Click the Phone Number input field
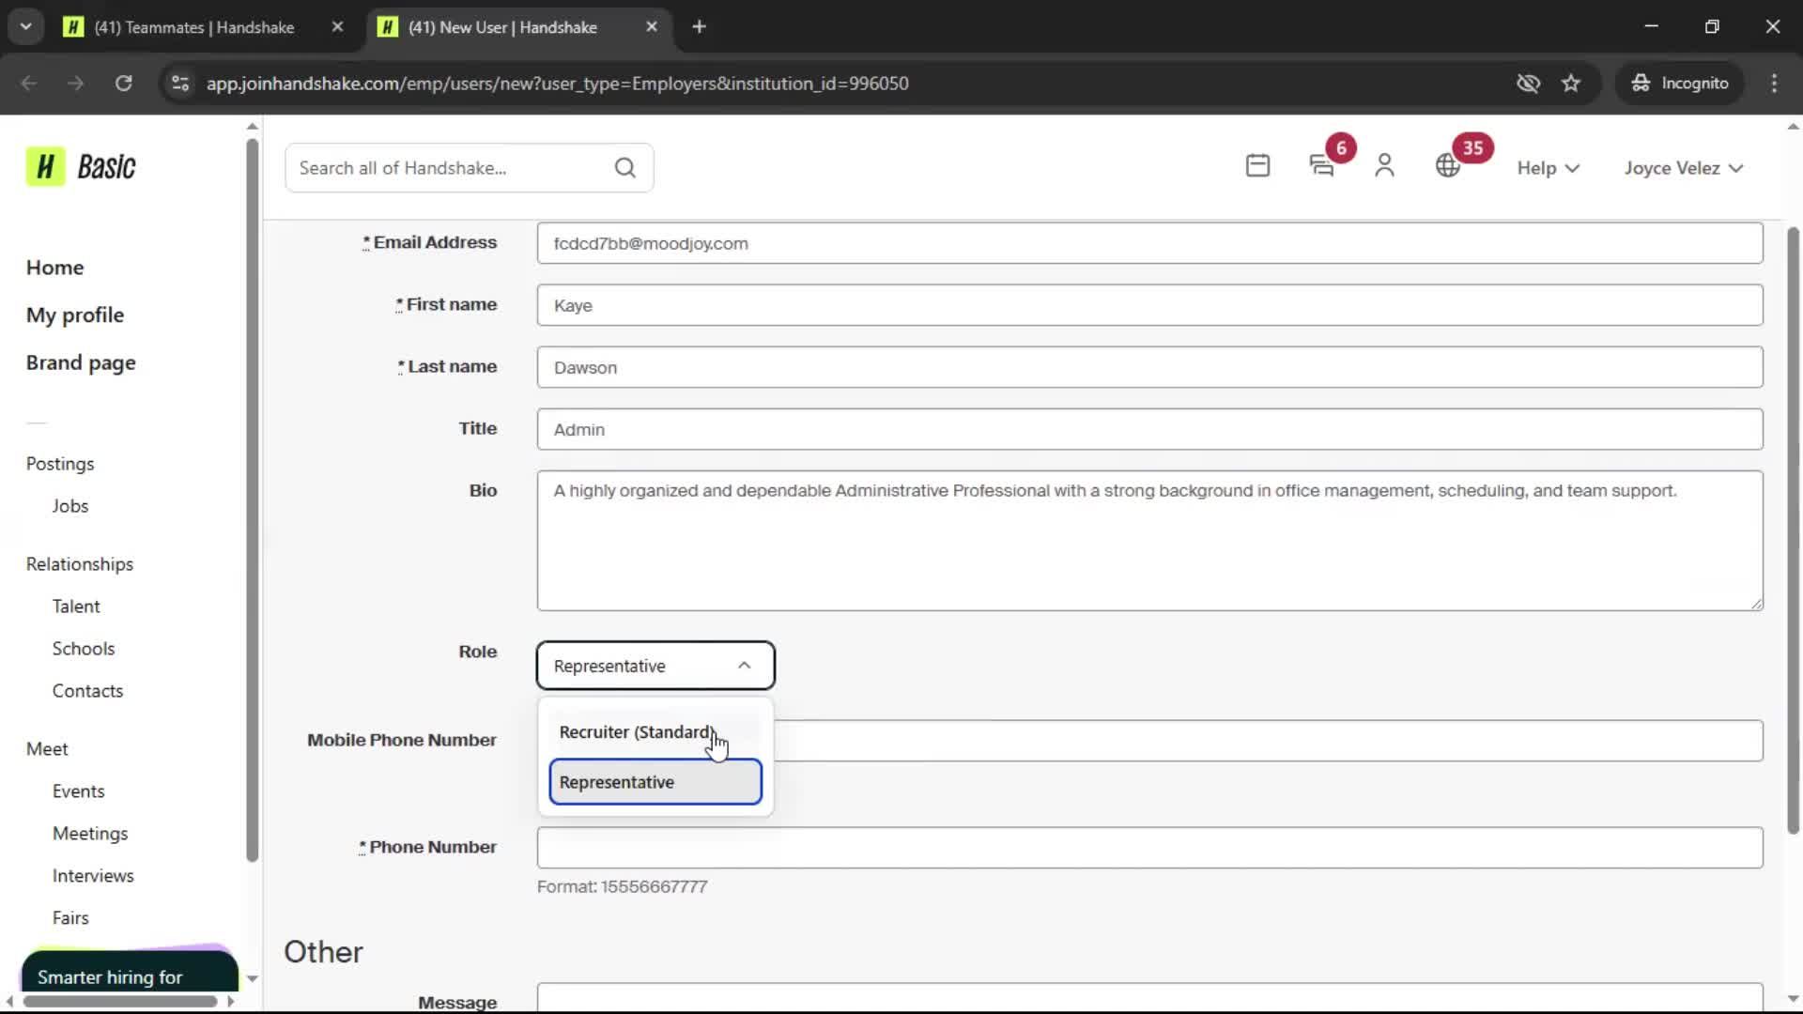The image size is (1803, 1014). pyautogui.click(x=1149, y=848)
